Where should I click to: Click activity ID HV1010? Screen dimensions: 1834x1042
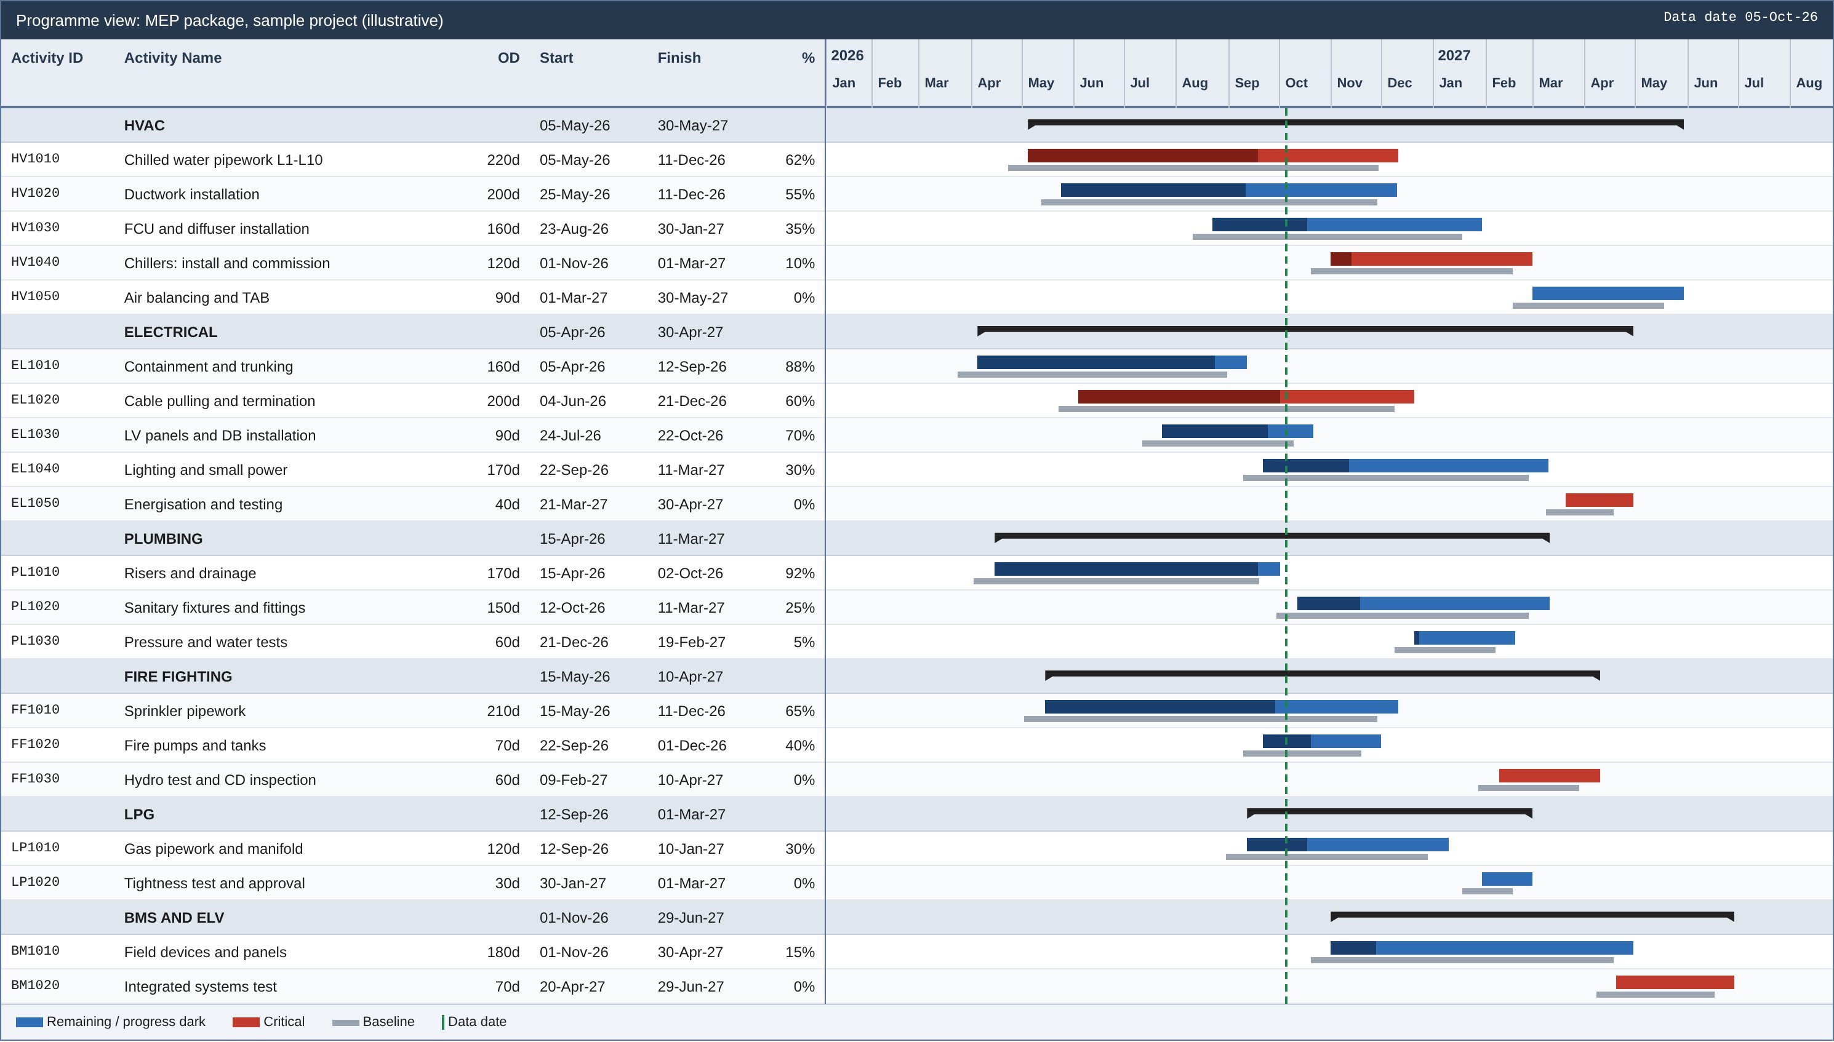click(x=35, y=158)
